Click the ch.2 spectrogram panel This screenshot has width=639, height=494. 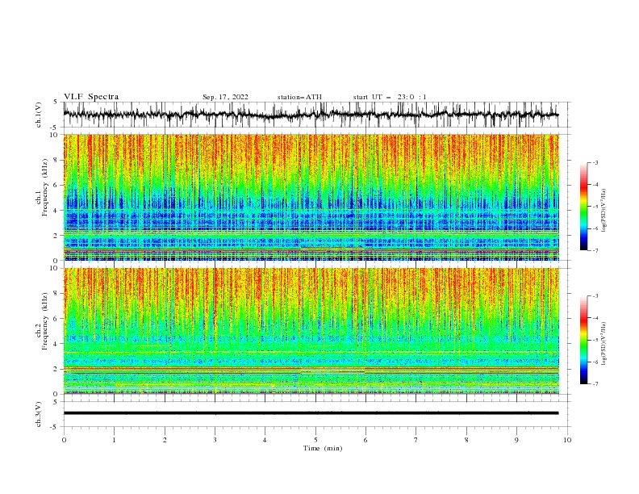pos(311,331)
